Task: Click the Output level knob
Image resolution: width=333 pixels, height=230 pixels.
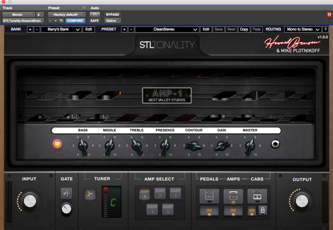Action: [x=302, y=201]
